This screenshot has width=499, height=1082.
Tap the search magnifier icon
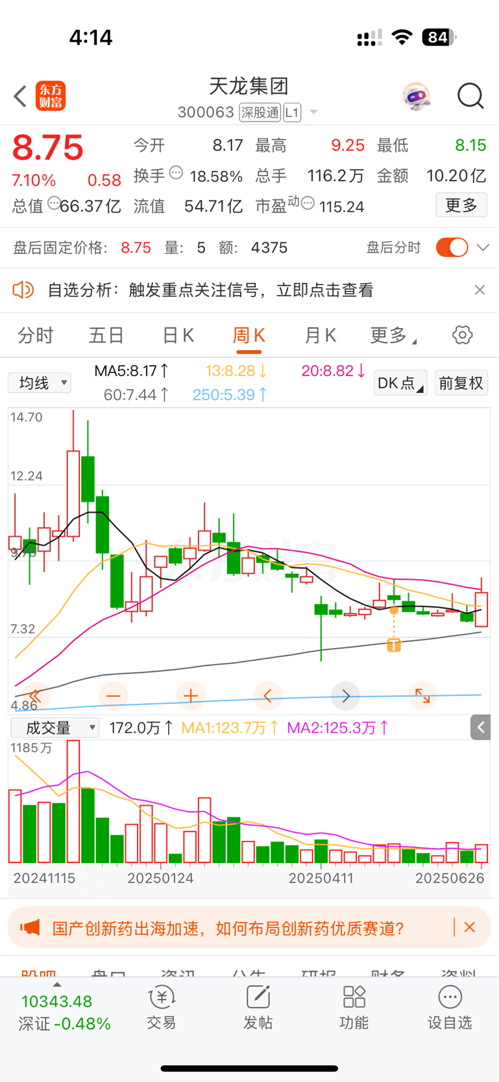click(470, 96)
